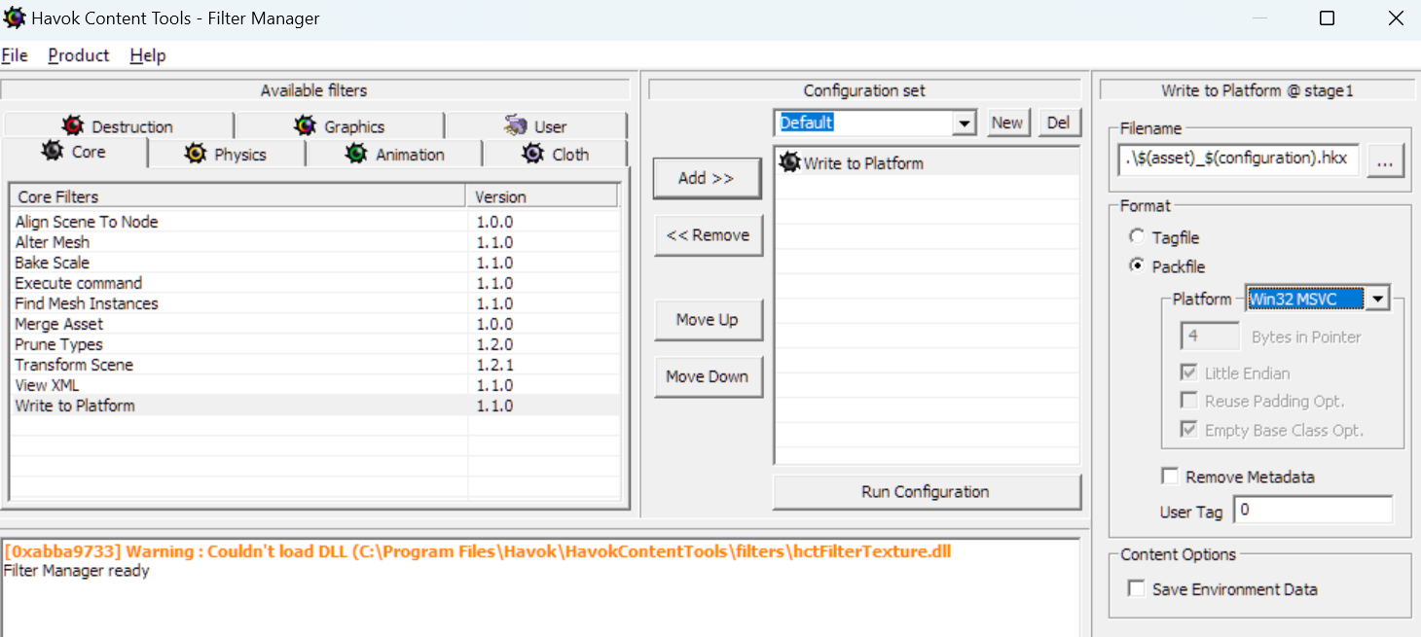Image resolution: width=1421 pixels, height=637 pixels.
Task: Select Write to Platform in Core Filters list
Action: 315,406
